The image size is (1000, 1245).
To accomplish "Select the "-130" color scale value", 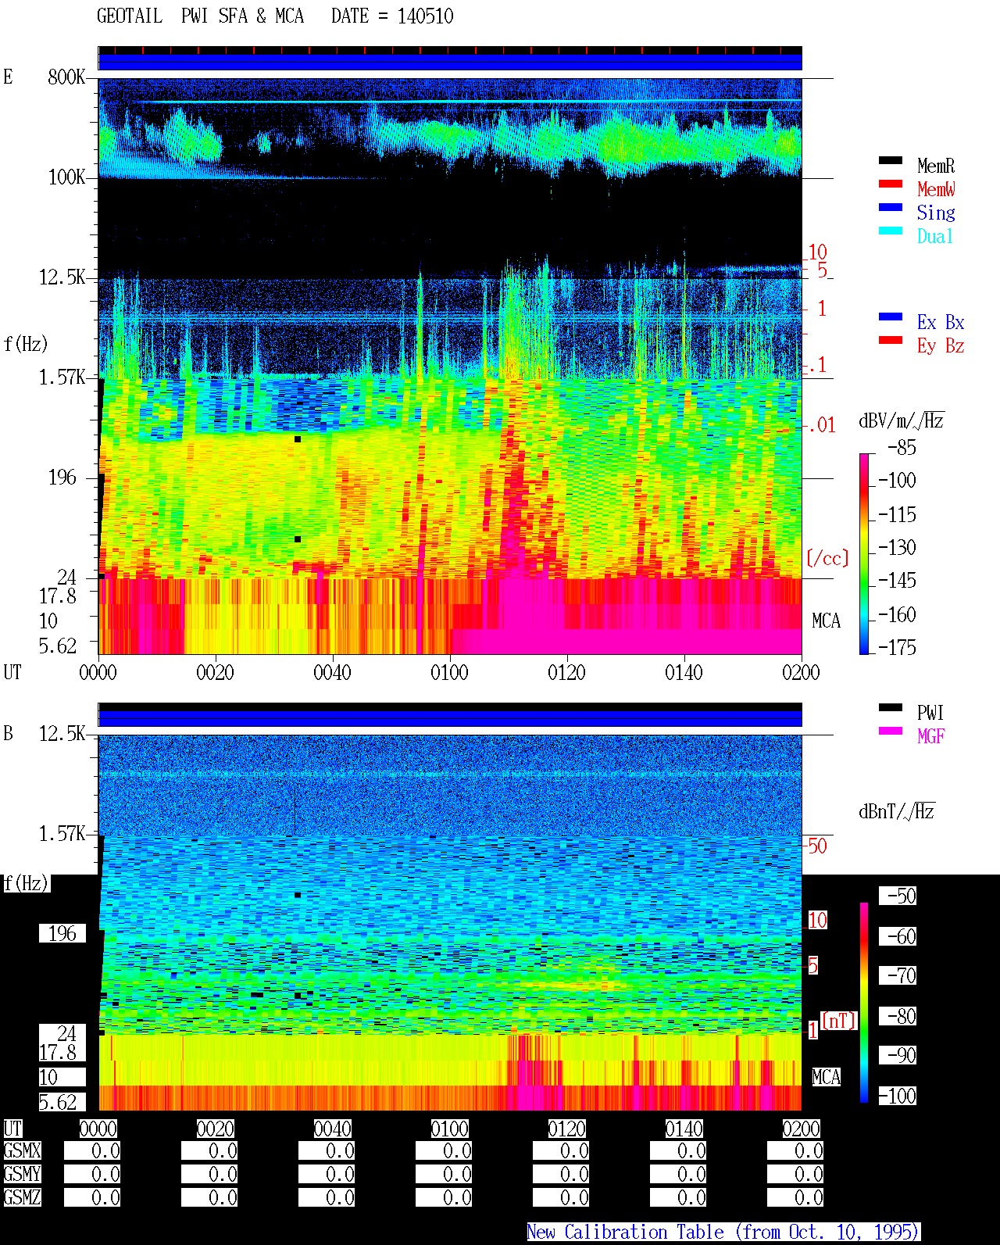I will coord(897,548).
